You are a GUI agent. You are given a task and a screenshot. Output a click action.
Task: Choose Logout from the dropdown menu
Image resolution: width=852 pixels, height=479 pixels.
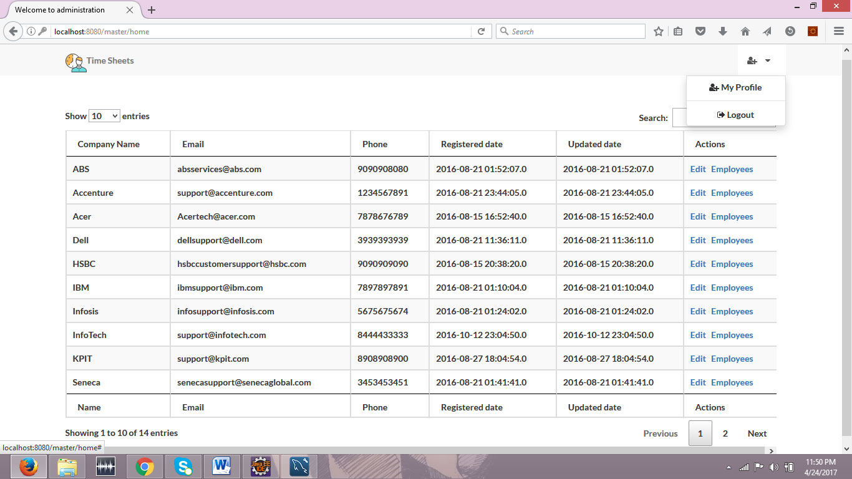pyautogui.click(x=736, y=115)
